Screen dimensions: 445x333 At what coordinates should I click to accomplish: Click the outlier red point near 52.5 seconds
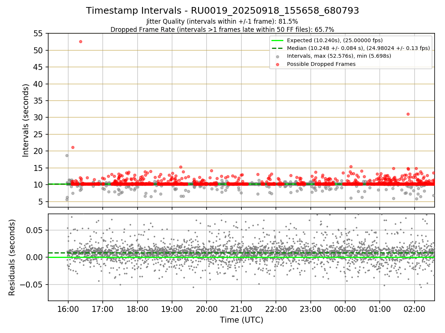tap(80, 41)
